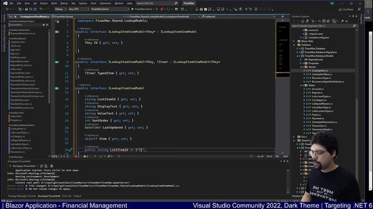Select Account.cs in Solution Explorer

318,89
